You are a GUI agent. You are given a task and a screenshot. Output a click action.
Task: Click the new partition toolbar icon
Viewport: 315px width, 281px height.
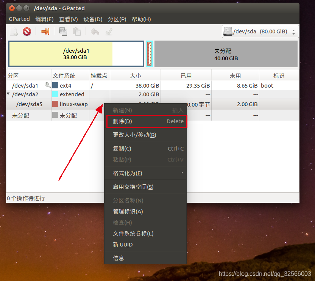tap(14, 31)
